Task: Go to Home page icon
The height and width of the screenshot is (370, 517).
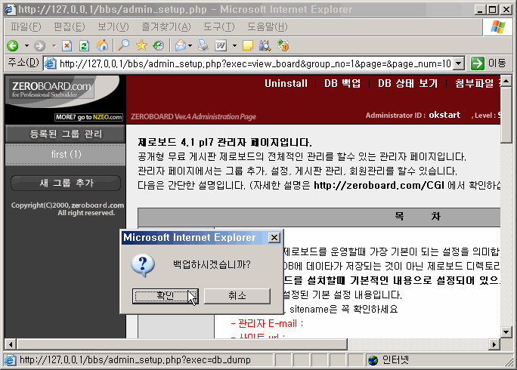Action: click(x=102, y=45)
